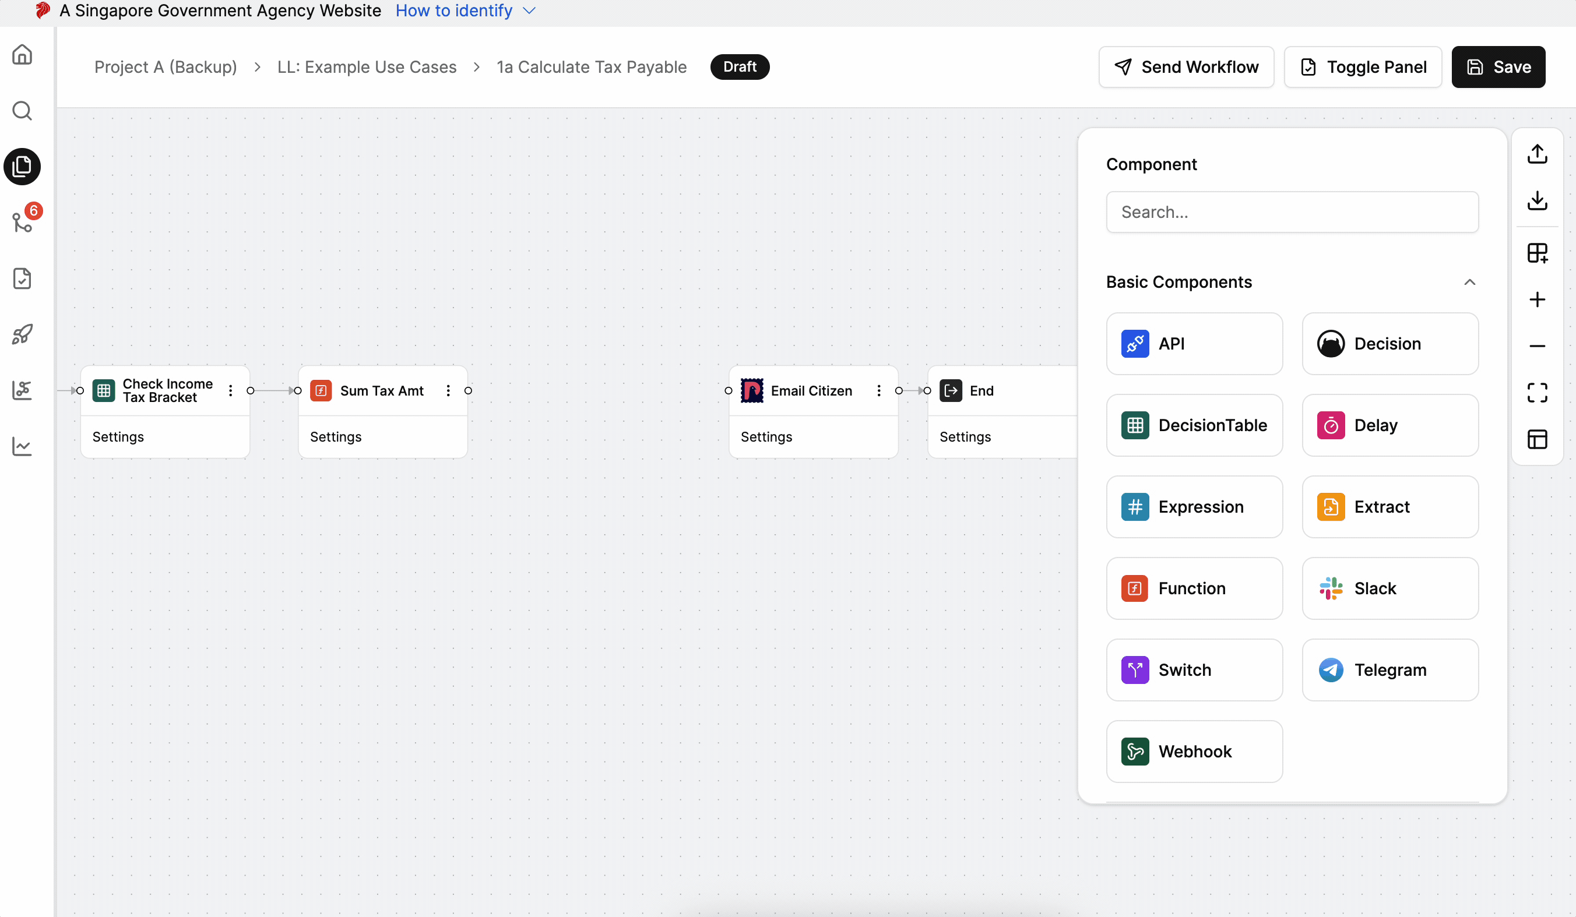The width and height of the screenshot is (1576, 917).
Task: Open Email Citizen node menu dots
Action: coord(879,391)
